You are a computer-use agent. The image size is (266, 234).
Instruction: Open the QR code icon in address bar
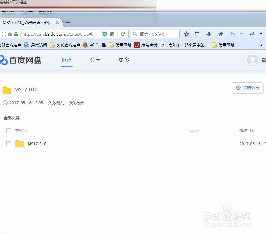[112, 34]
